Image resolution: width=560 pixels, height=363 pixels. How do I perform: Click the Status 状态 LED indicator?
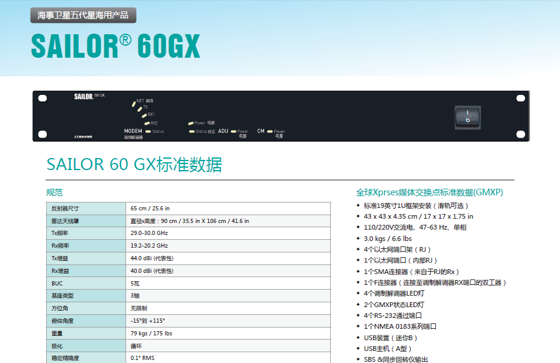(192, 132)
